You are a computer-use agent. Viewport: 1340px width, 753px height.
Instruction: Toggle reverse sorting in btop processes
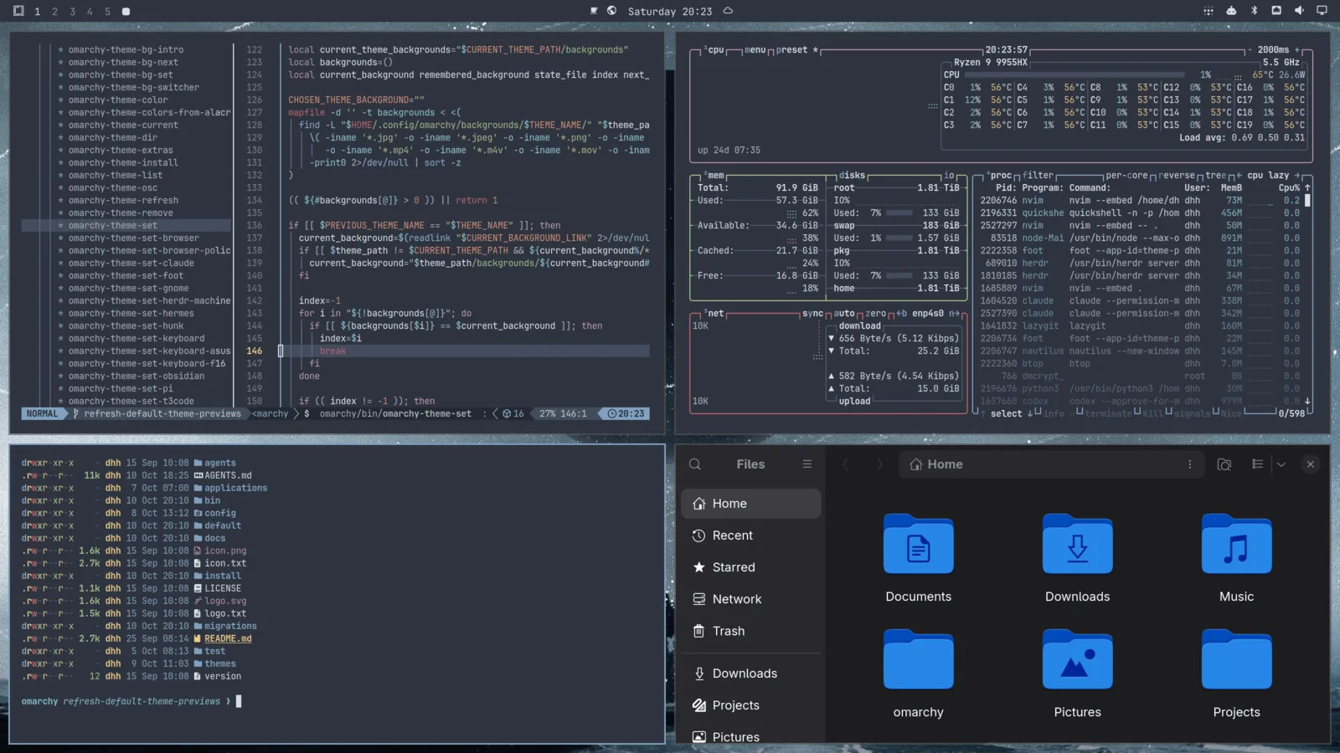[x=1177, y=176]
